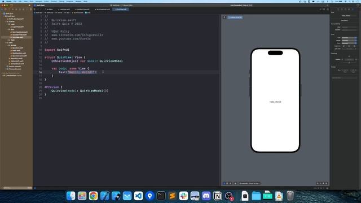Image resolution: width=361 pixels, height=203 pixels.
Task: Open the QuizView.swift editor tab
Action: tap(121, 9)
